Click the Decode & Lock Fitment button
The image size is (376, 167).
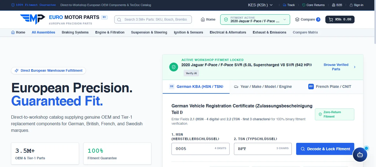click(x=325, y=149)
